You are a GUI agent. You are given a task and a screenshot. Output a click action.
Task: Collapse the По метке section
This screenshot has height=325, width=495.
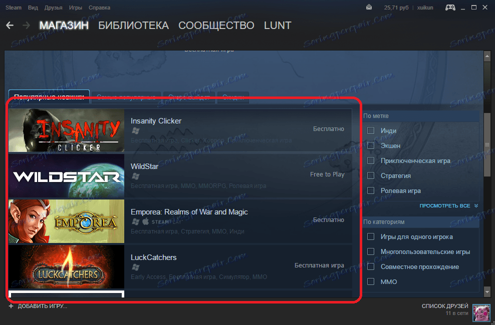[421, 115]
